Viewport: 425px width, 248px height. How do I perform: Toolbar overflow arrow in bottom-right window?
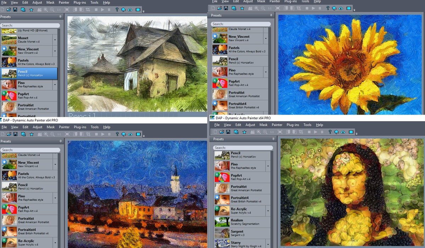click(356, 134)
